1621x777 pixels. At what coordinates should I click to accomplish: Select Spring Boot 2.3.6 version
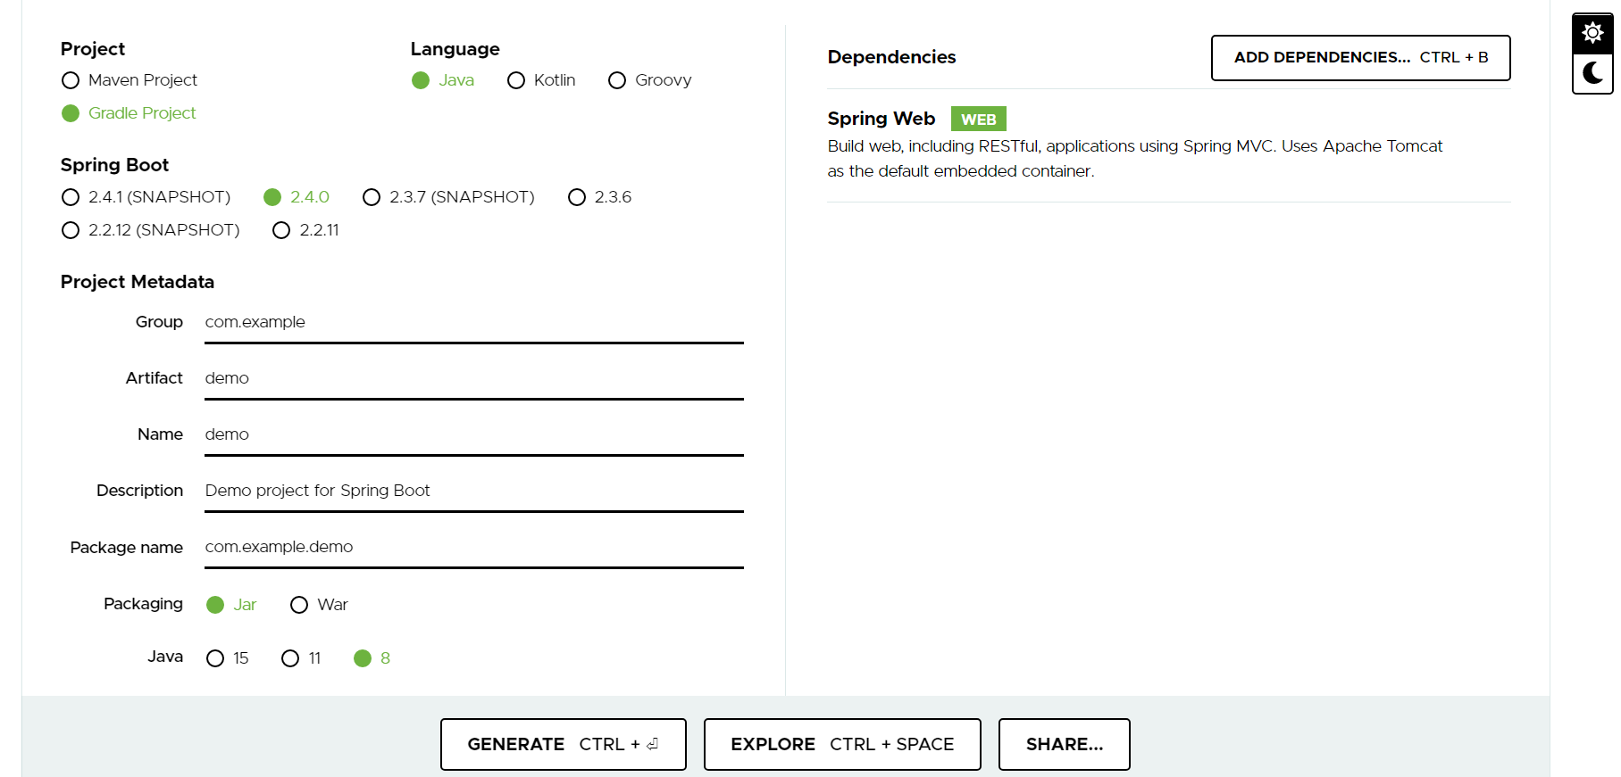click(599, 197)
